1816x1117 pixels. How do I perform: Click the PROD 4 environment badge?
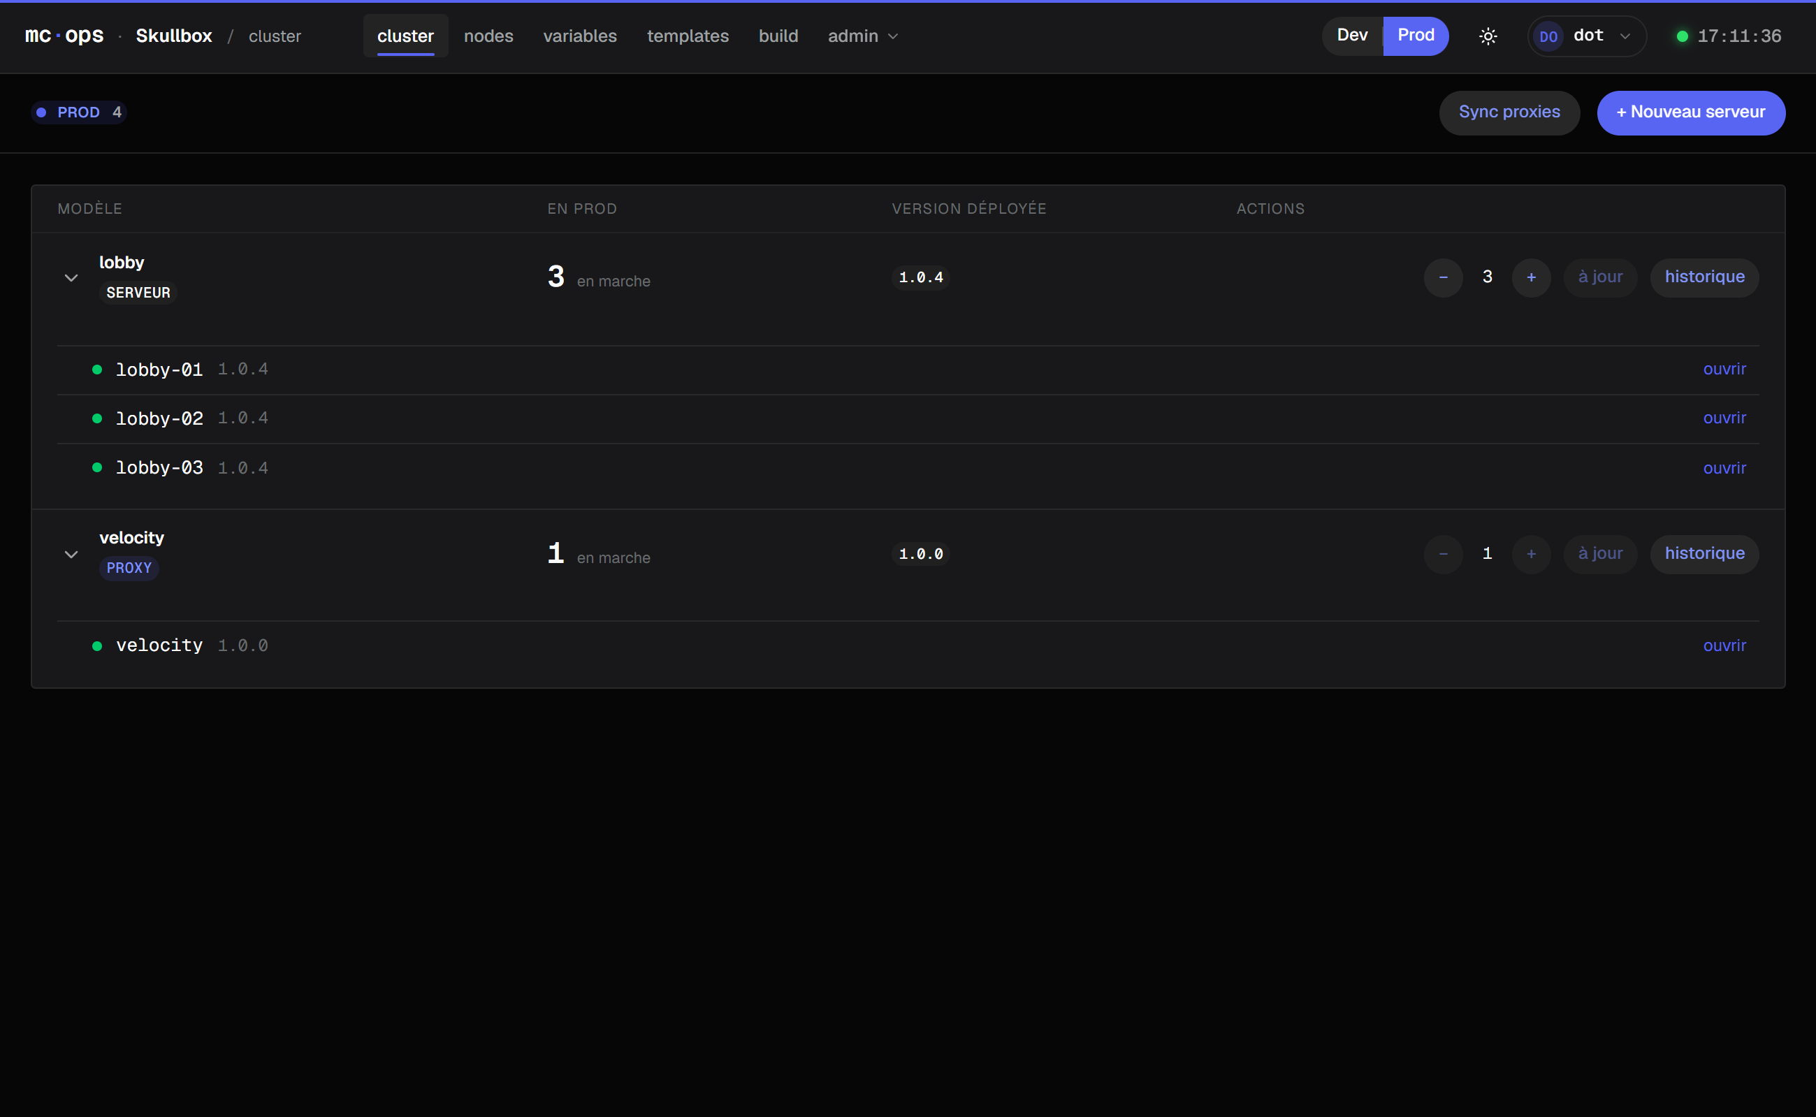tap(79, 112)
